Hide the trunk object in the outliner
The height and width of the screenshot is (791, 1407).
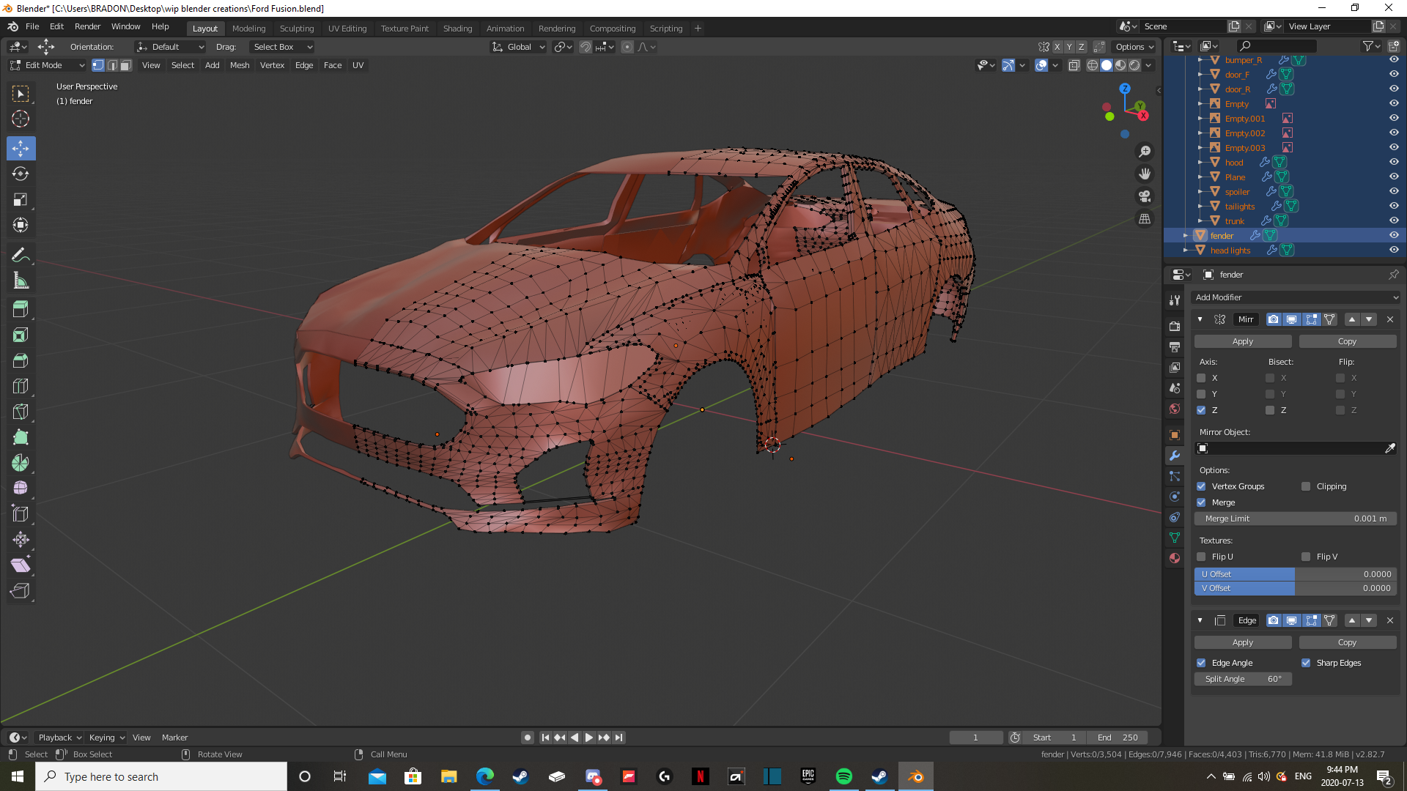(1394, 220)
